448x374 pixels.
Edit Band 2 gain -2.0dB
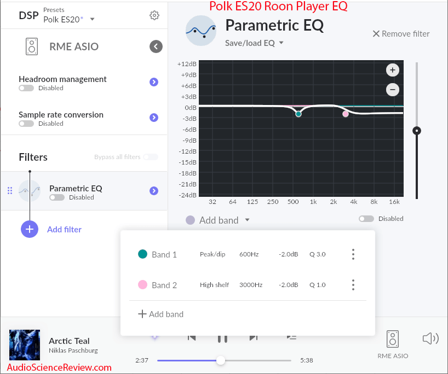tap(288, 285)
